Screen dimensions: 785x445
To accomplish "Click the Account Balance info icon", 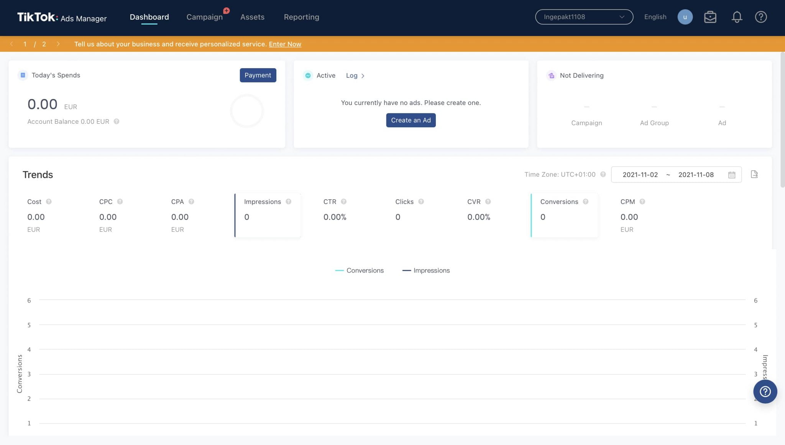I will tap(117, 122).
